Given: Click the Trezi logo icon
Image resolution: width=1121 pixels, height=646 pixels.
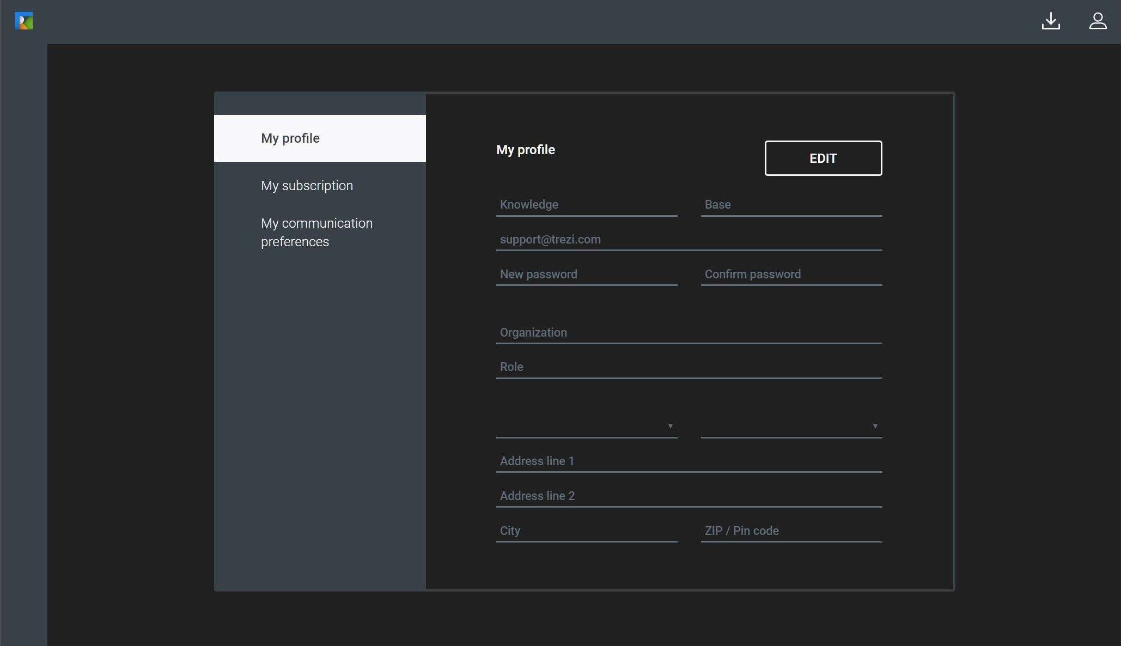Looking at the screenshot, I should pos(24,21).
